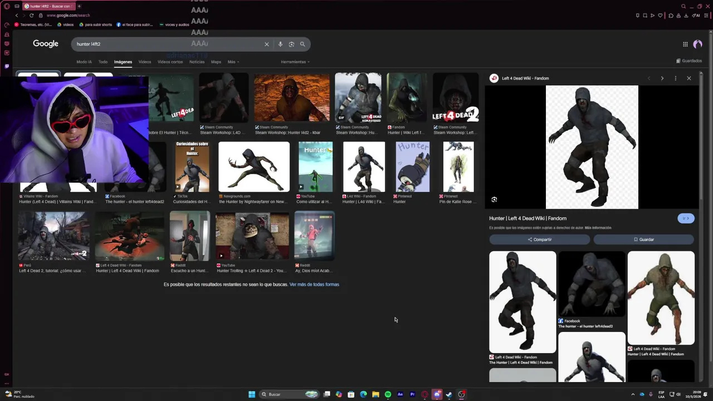Screen dimensions: 713x401
Task: Show previous image in the preview panel
Action: 648,79
